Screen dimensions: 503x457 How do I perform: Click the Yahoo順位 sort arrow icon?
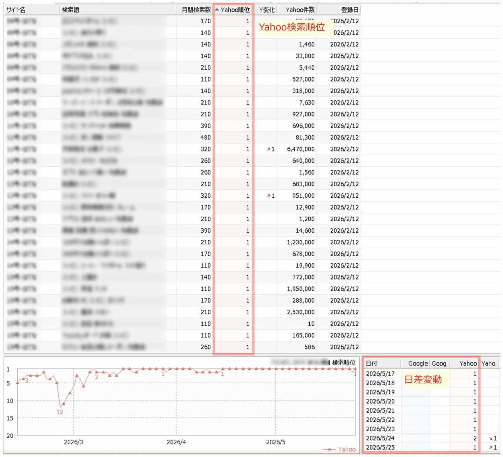pos(217,10)
